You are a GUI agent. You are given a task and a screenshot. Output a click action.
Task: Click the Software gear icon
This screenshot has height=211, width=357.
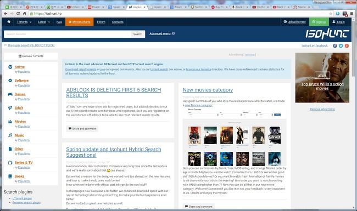10,81
